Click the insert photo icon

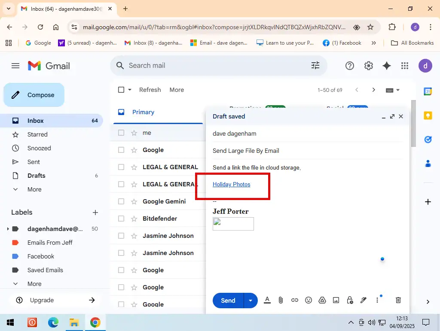336,301
